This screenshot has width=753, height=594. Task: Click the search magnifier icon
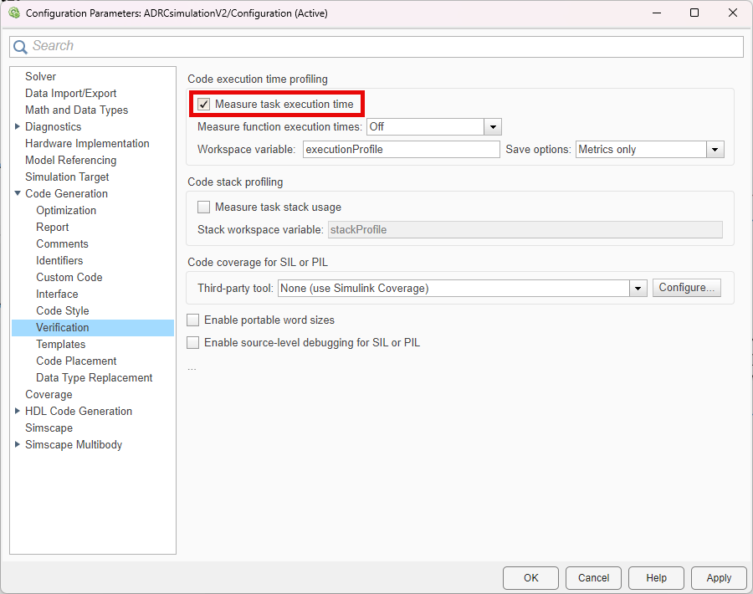[x=20, y=47]
